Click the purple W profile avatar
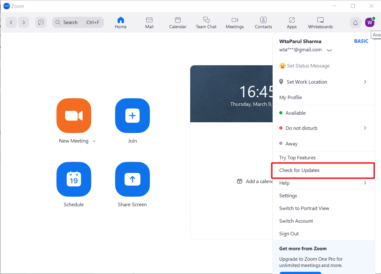The image size is (381, 274). pos(370,22)
